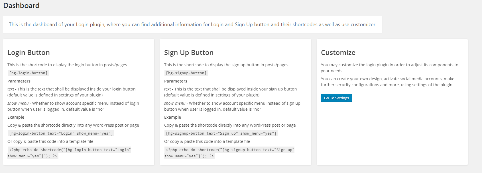Click the Login Button panel heading

[x=29, y=52]
